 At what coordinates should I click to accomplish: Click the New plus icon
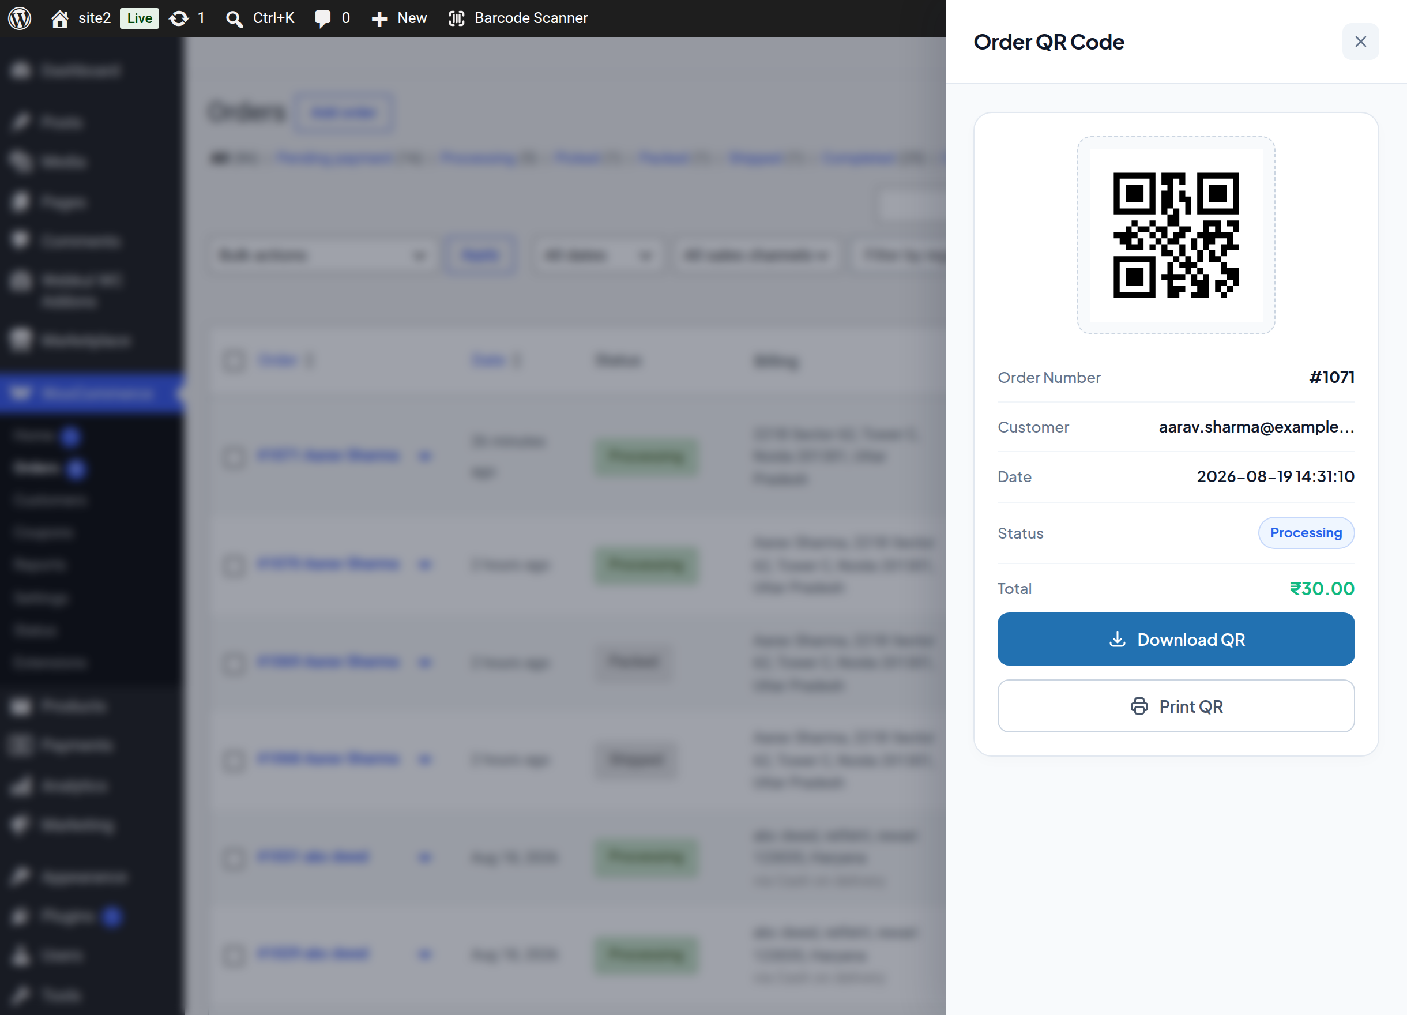379,18
